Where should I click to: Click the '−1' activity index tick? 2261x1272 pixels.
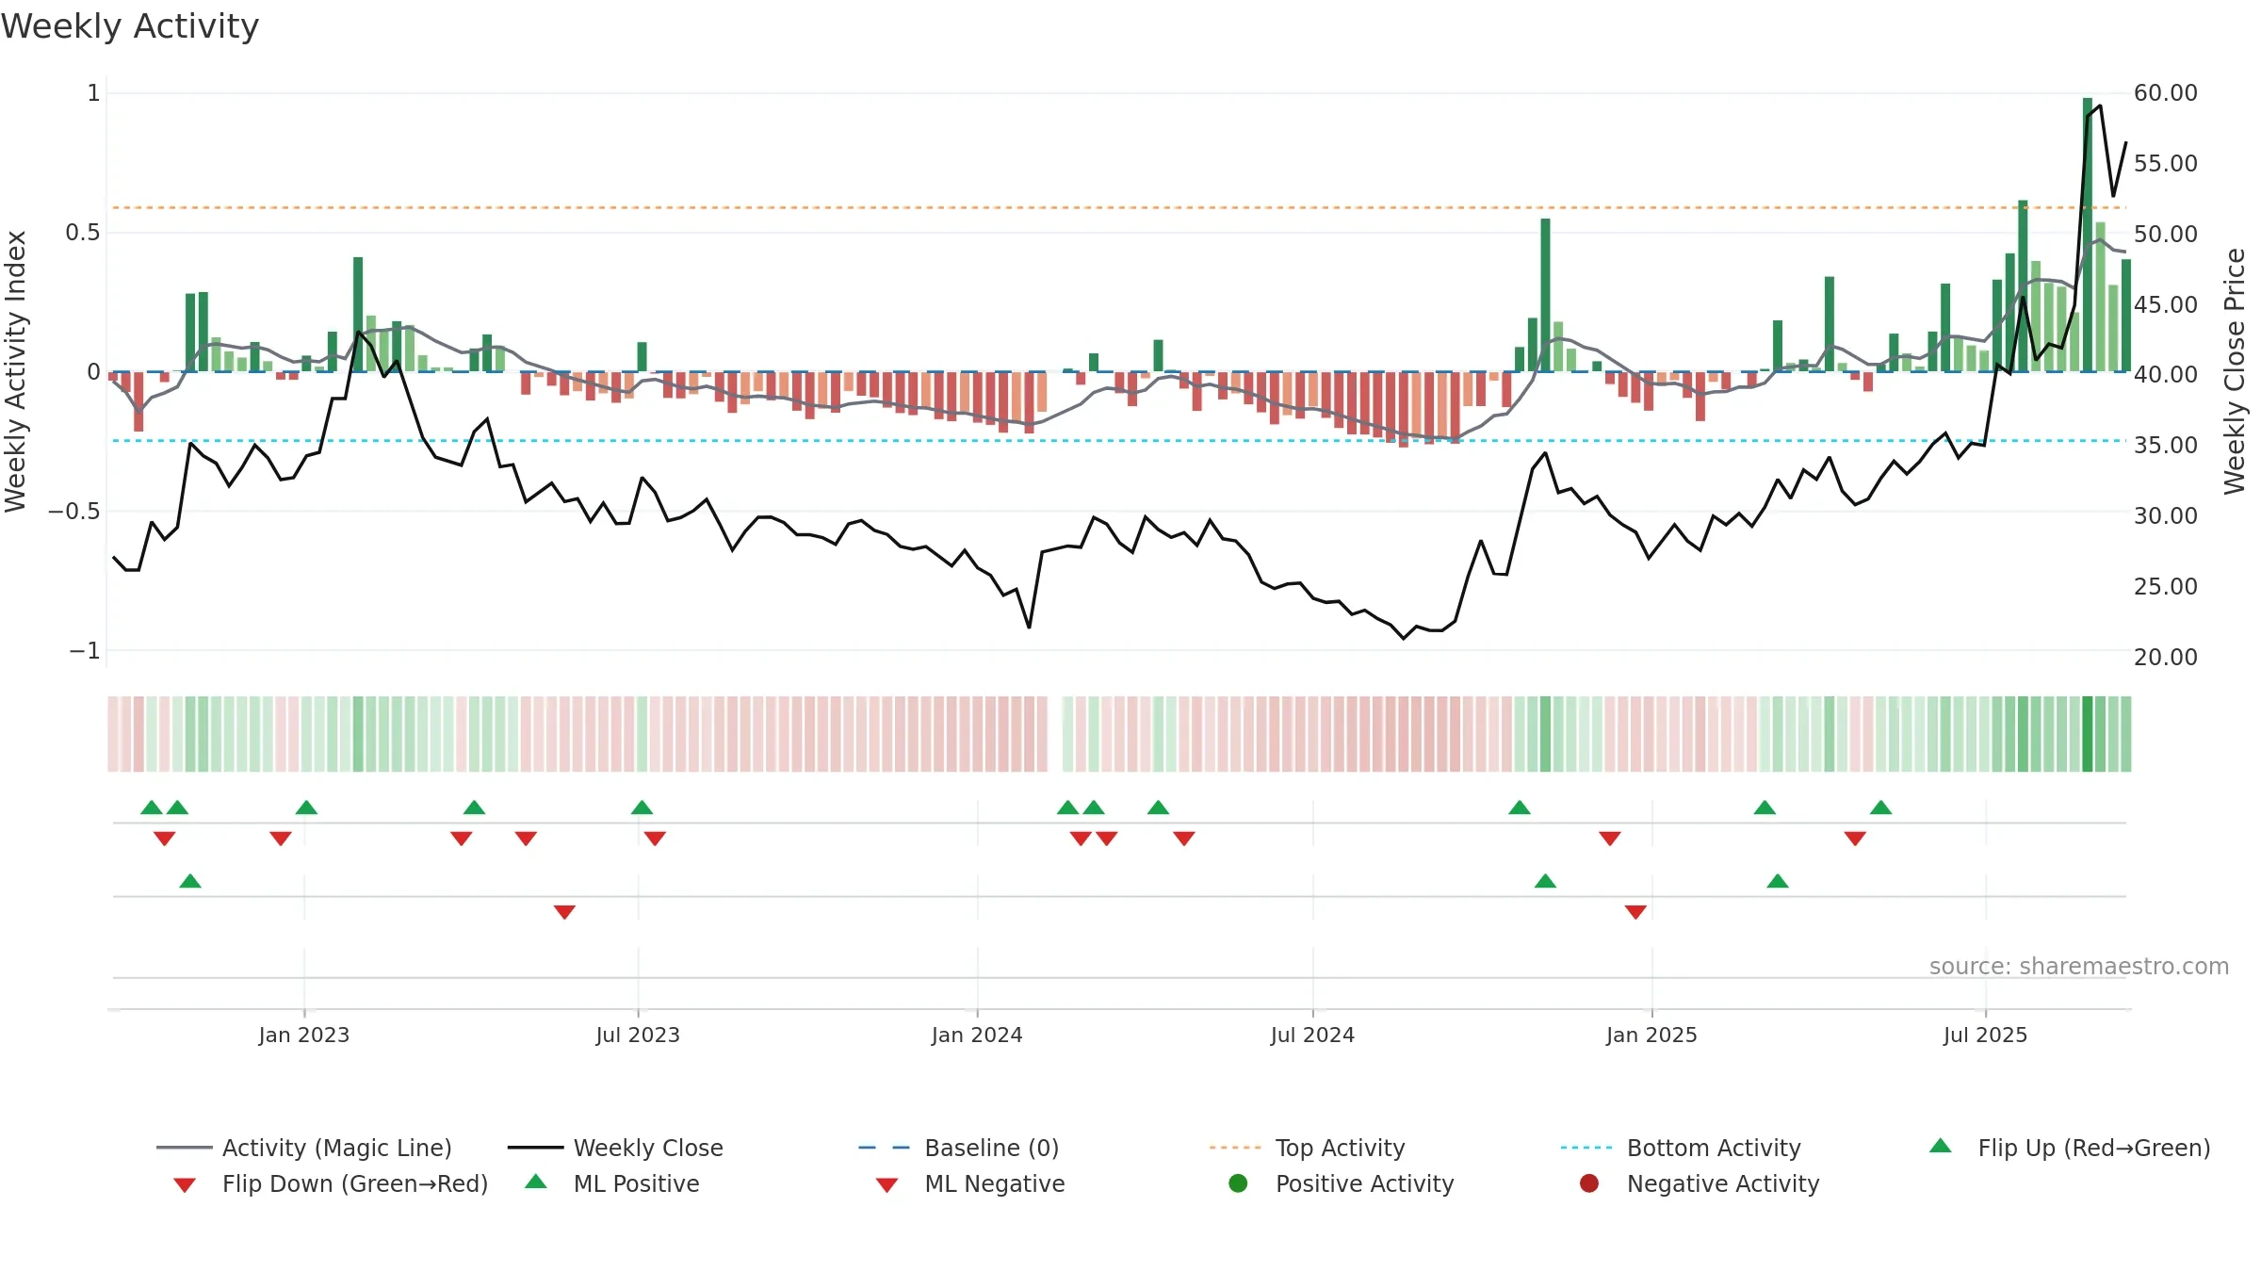pos(85,650)
